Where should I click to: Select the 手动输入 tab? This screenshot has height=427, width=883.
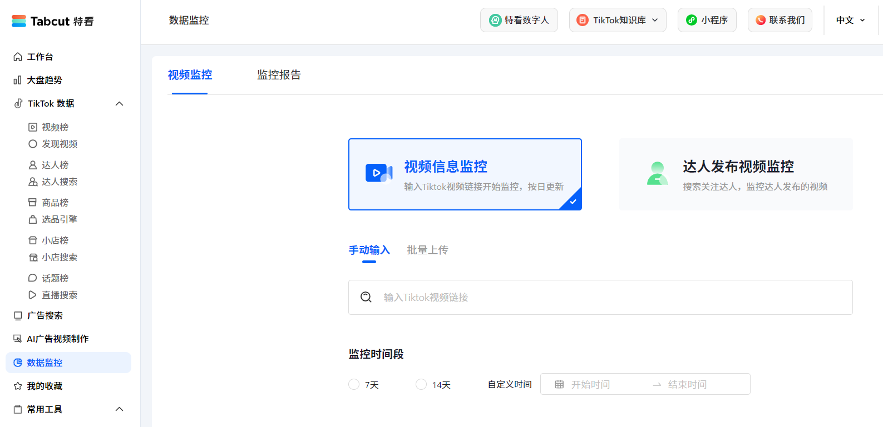[369, 250]
